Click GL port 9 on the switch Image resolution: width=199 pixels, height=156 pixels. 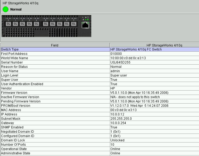74,24
